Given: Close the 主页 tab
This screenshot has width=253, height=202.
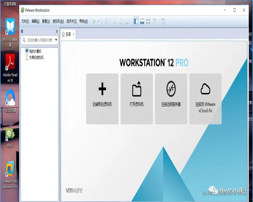Looking at the screenshot, I should 74,34.
